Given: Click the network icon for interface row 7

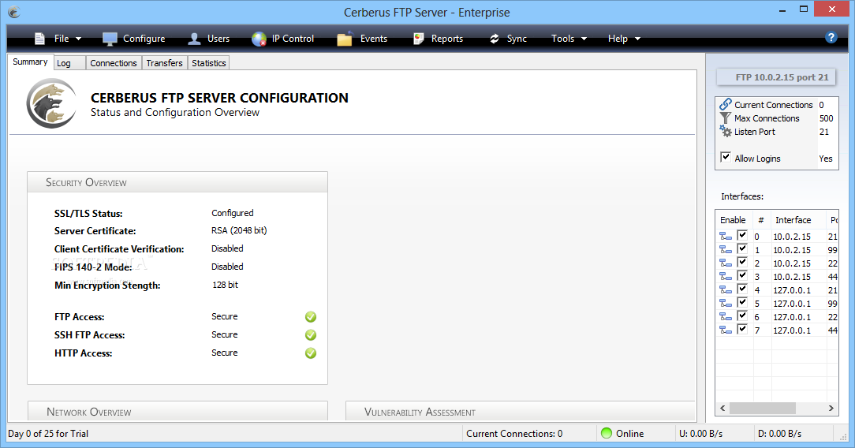Looking at the screenshot, I should 726,330.
